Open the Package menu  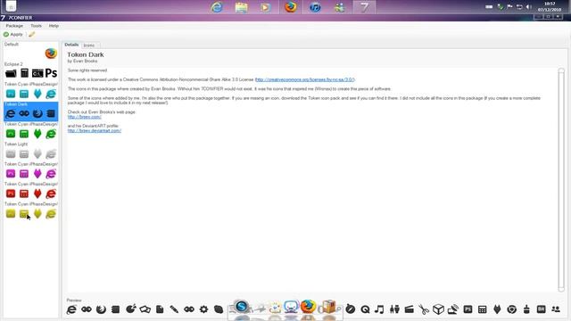click(14, 26)
